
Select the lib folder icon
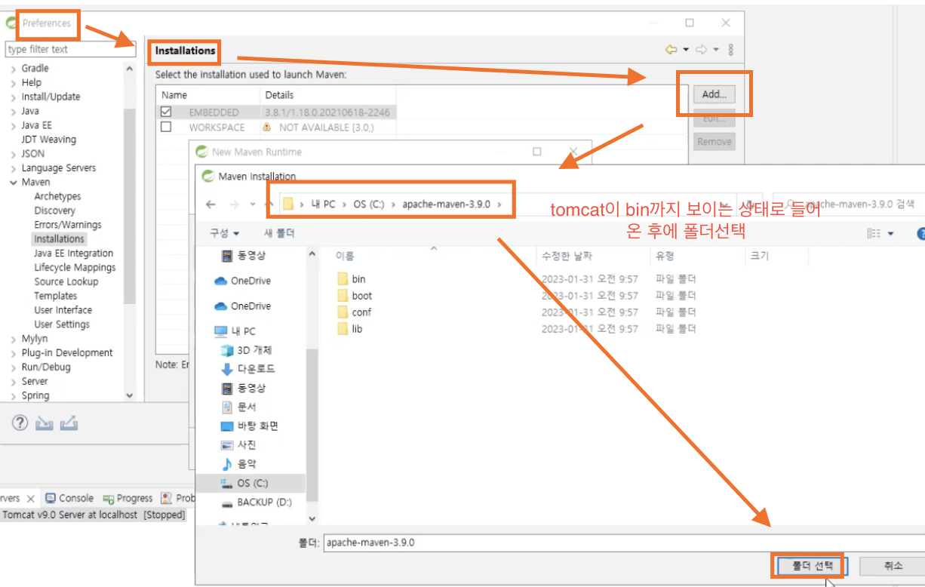343,329
